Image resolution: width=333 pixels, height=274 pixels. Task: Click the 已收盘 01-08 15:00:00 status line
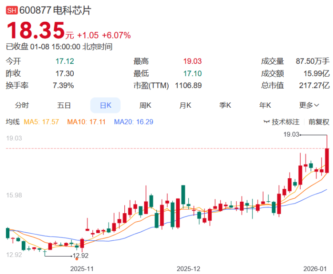point(59,47)
